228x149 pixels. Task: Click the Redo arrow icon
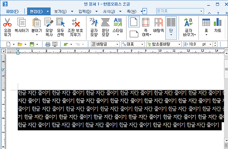[x=78, y=44]
